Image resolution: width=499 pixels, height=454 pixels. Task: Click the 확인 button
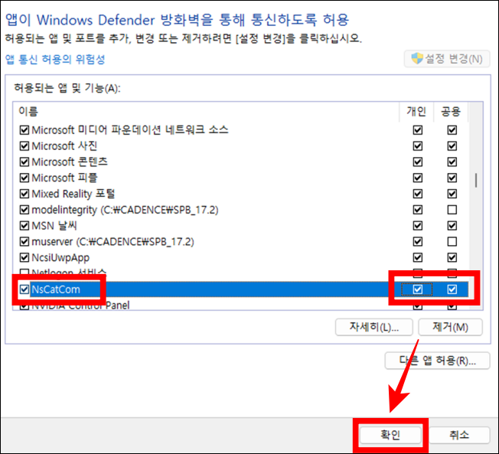pyautogui.click(x=390, y=435)
